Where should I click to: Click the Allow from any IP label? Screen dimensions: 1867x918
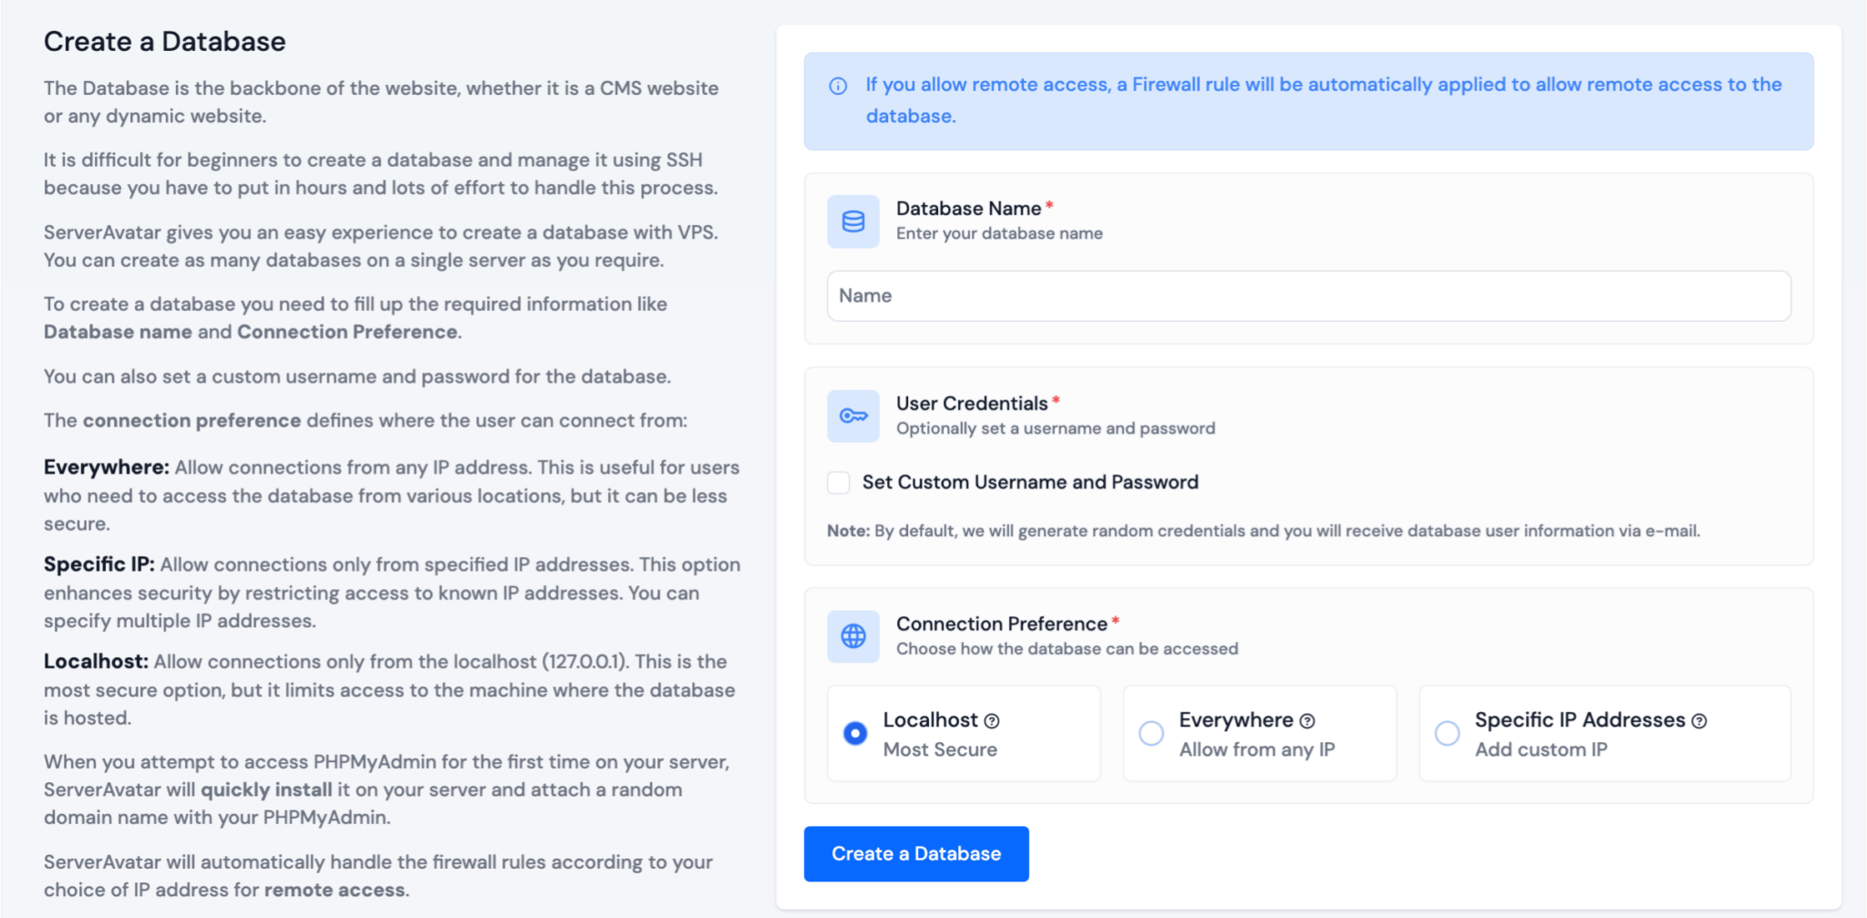(x=1256, y=749)
